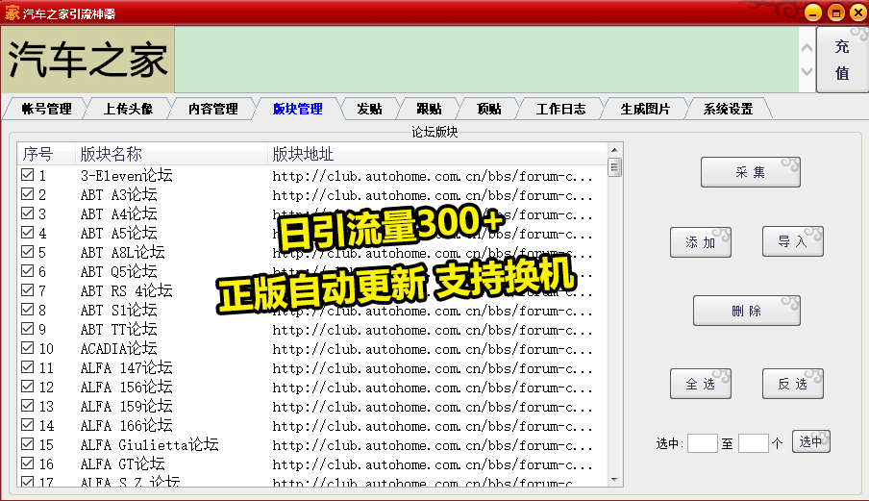The width and height of the screenshot is (869, 501).
Task: Click the 版块地址 column header
Action: coord(437,154)
